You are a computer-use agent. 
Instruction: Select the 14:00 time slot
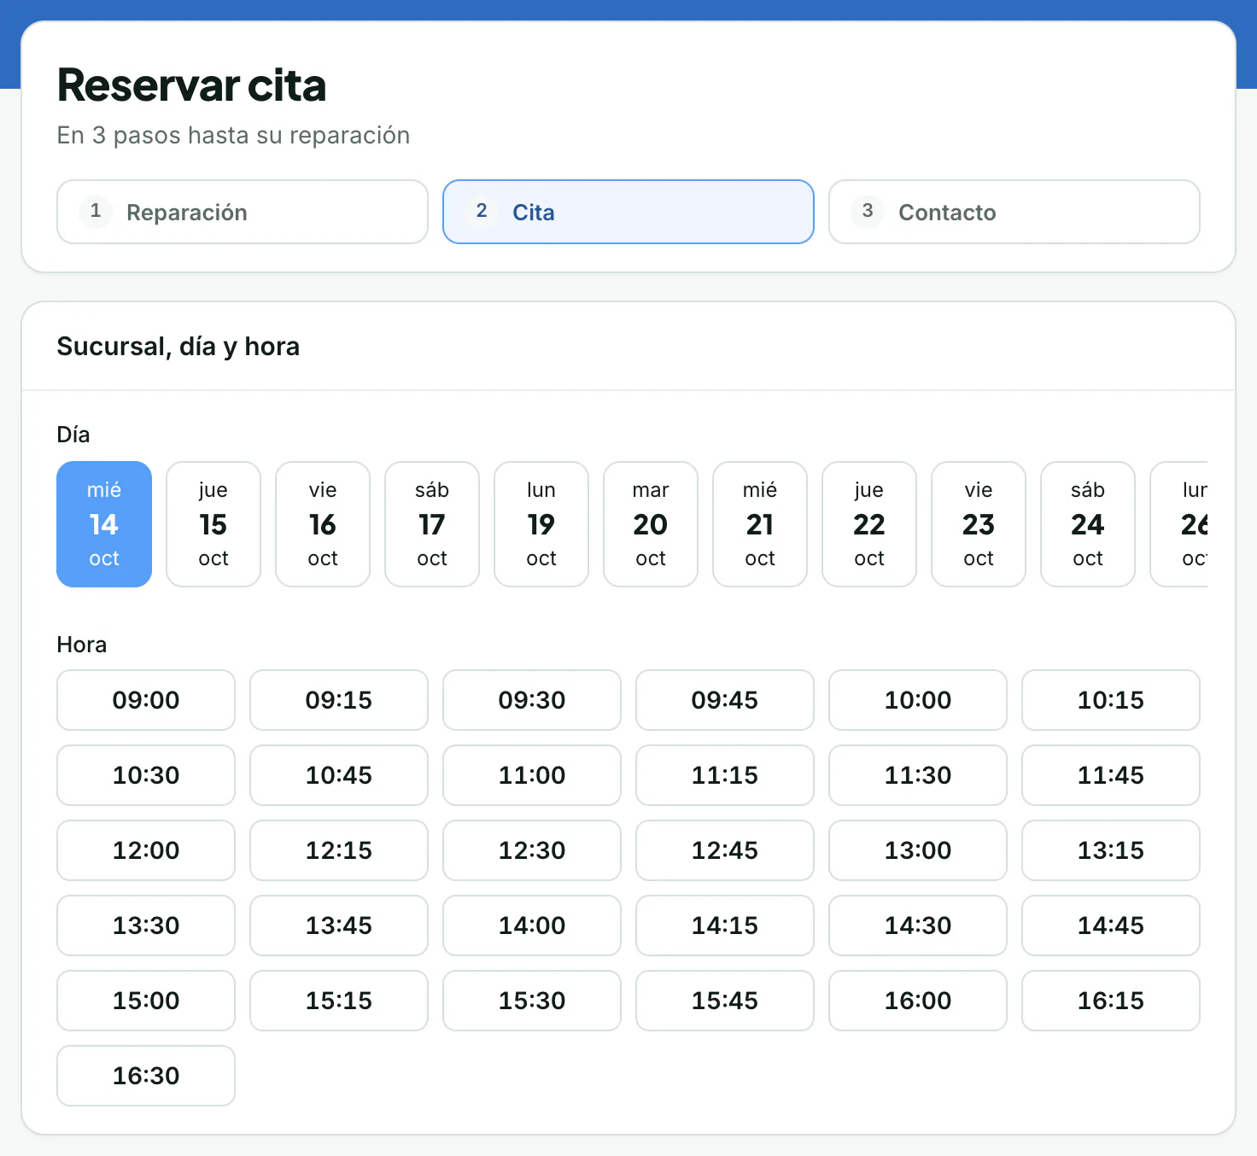532,925
